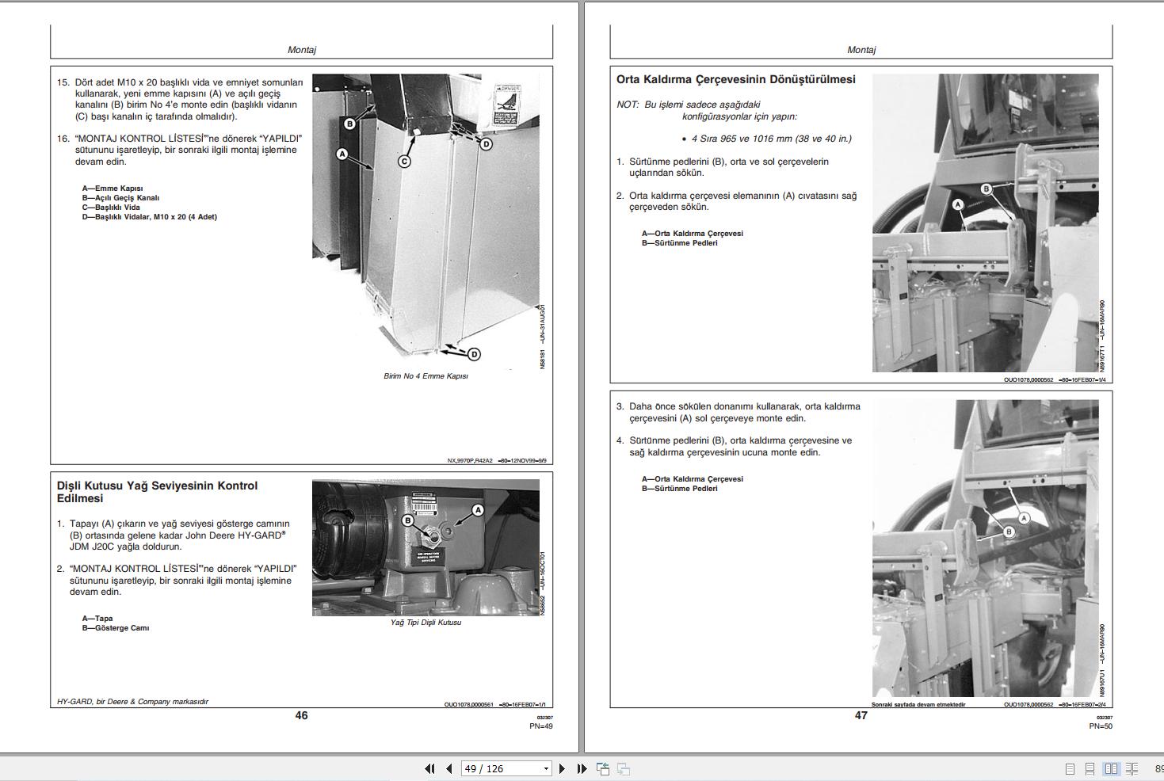Click the Yağ Tipi Dişli Kutusu gearbox photo
Image resolution: width=1164 pixels, height=781 pixels.
click(426, 547)
